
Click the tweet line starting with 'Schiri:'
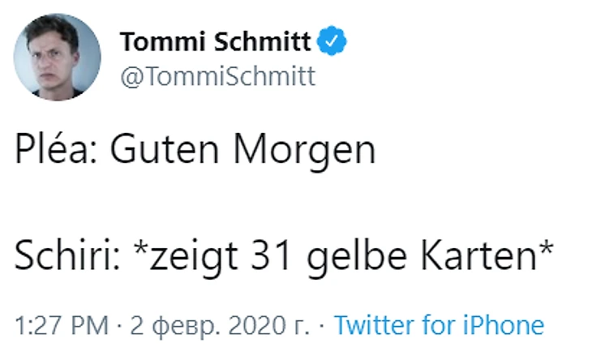point(284,259)
